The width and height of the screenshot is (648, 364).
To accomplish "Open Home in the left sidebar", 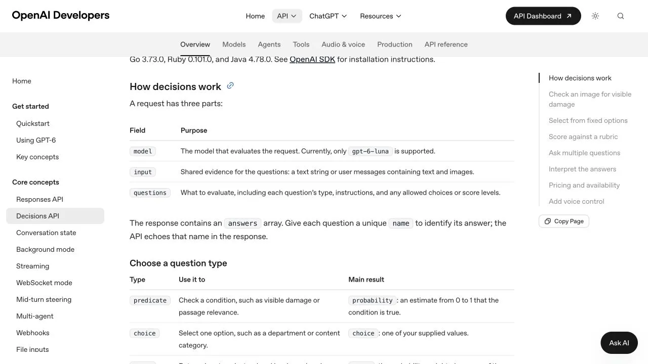I will click(22, 81).
